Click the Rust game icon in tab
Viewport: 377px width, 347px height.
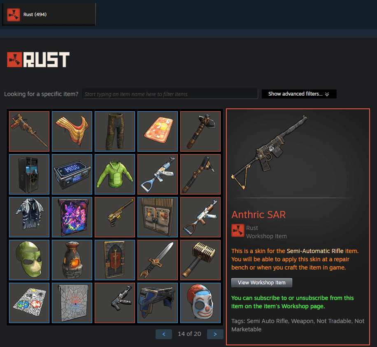pyautogui.click(x=14, y=15)
